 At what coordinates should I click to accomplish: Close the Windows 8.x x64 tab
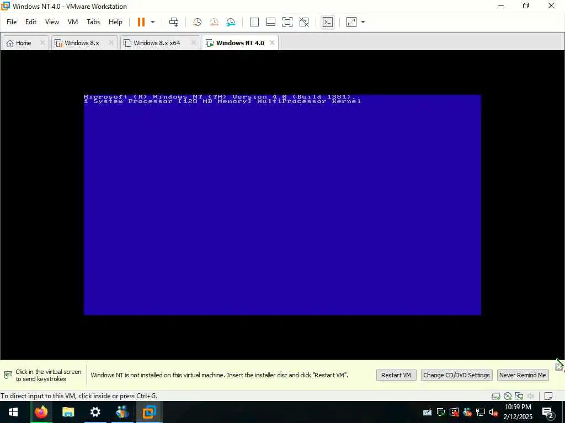(193, 43)
